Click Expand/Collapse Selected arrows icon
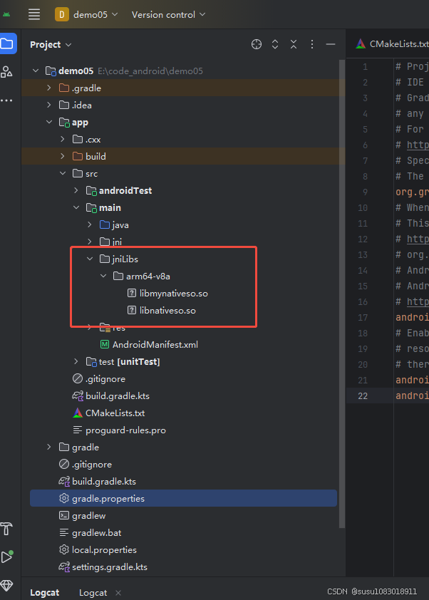429x600 pixels. pyautogui.click(x=275, y=45)
